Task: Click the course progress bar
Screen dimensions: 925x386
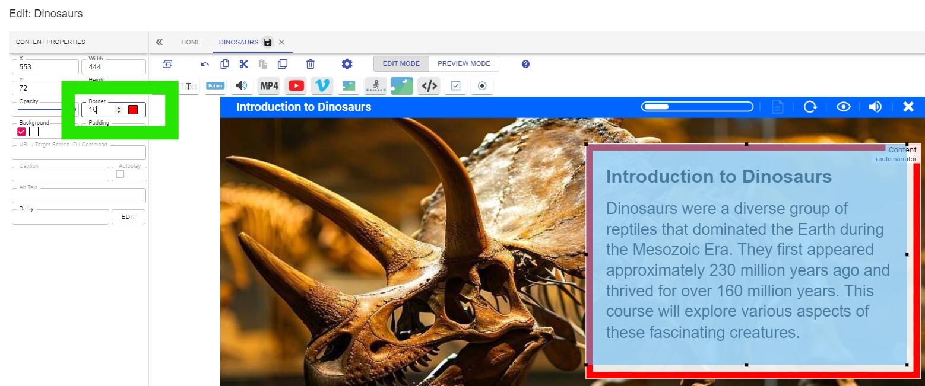Action: click(697, 107)
